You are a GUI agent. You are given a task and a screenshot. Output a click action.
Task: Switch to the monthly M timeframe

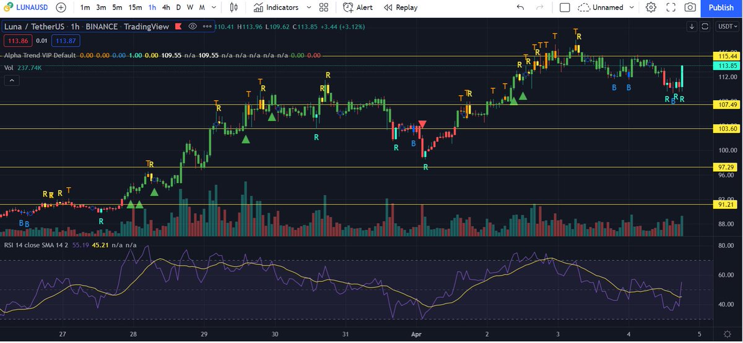tap(202, 7)
